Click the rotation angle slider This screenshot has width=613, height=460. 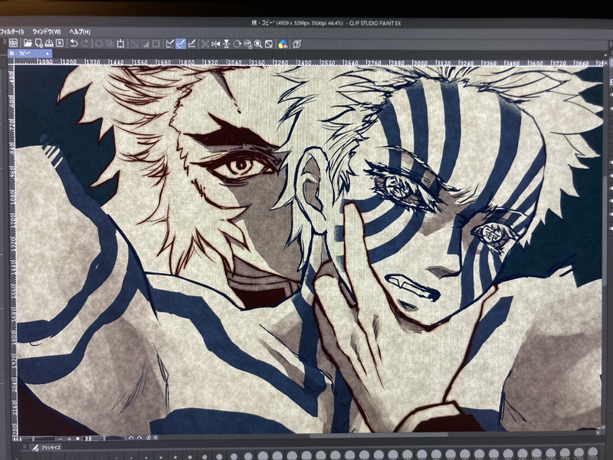110,439
